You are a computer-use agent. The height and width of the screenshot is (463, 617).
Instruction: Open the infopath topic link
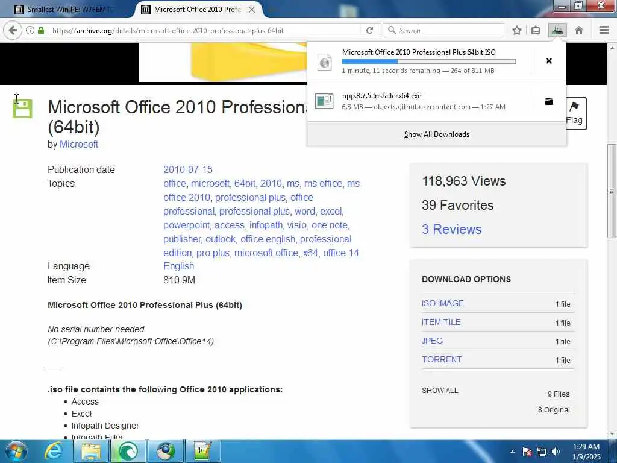click(266, 225)
